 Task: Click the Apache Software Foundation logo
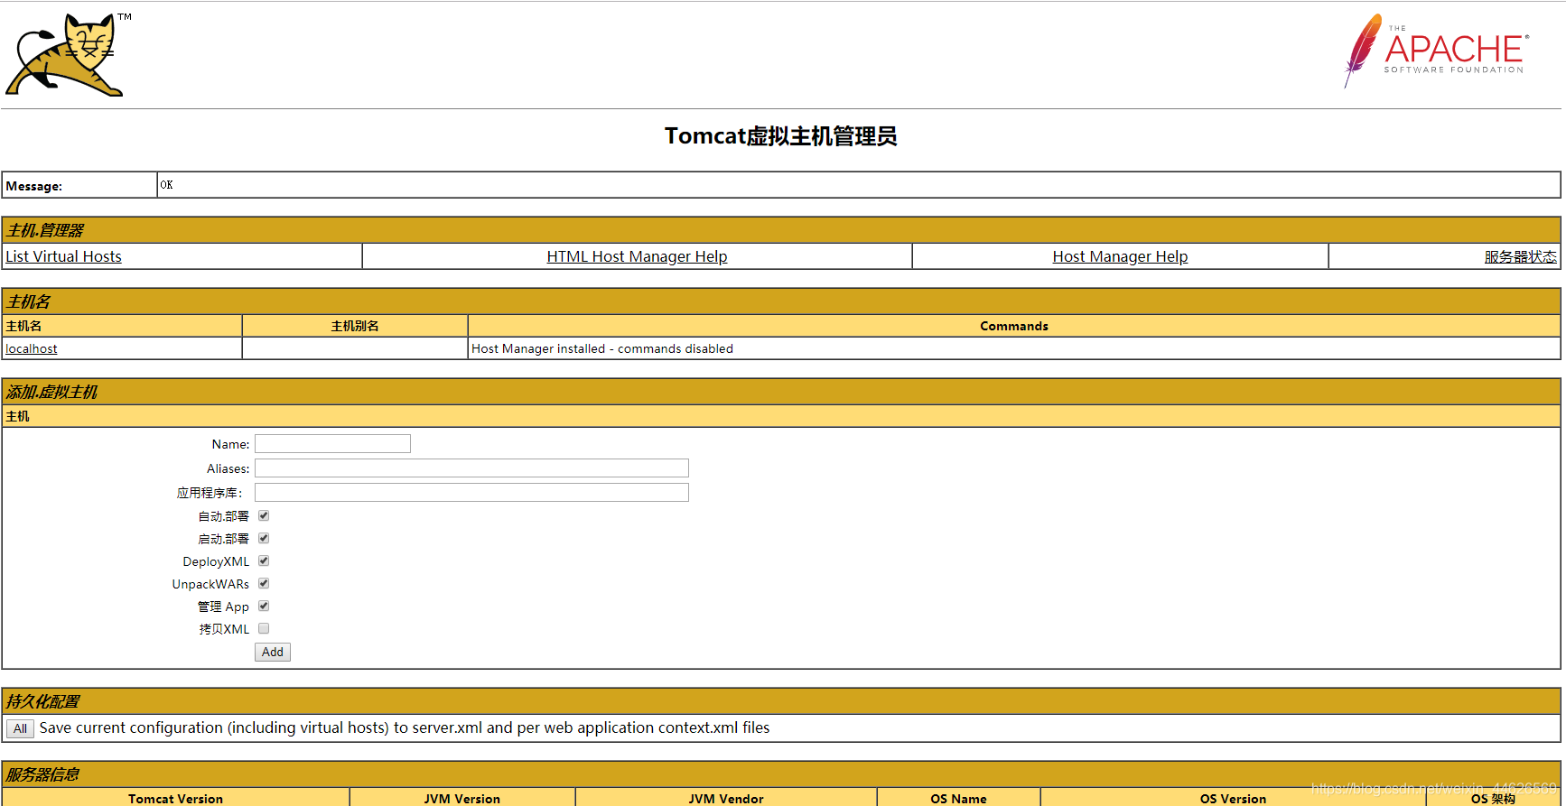tap(1436, 51)
